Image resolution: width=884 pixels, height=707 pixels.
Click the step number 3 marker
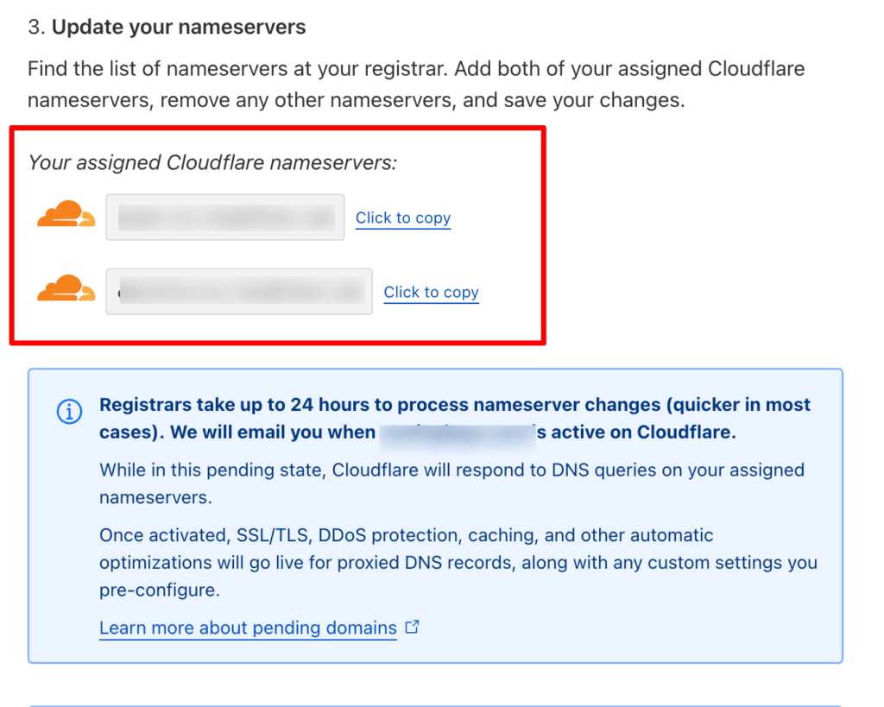(x=36, y=27)
